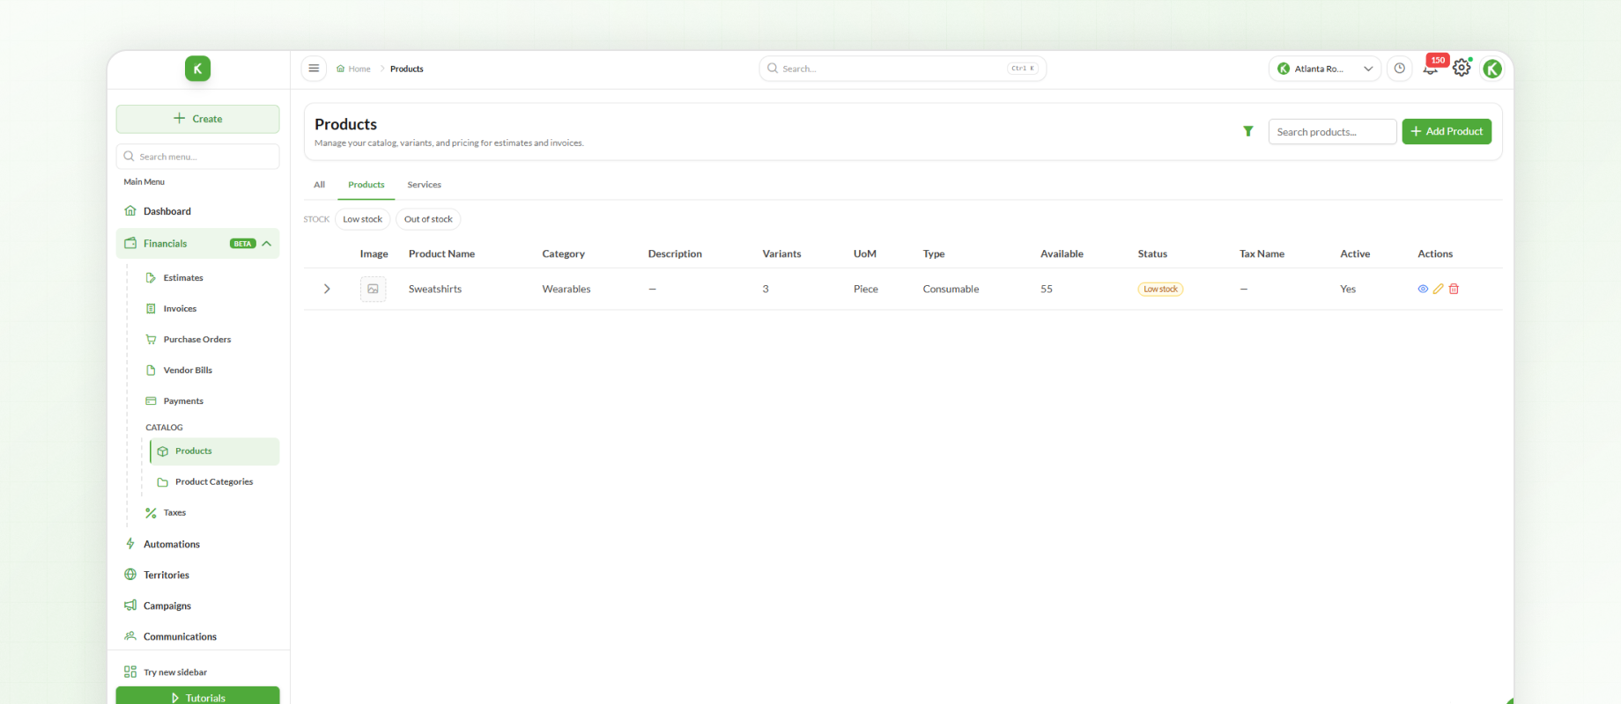Click the Create button

[197, 119]
